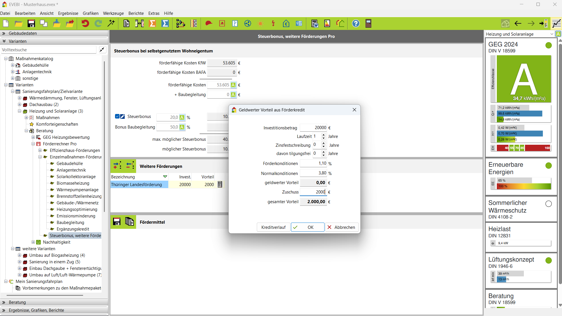562x316 pixels.
Task: Click the orange sigma results icon
Action: coord(152,24)
